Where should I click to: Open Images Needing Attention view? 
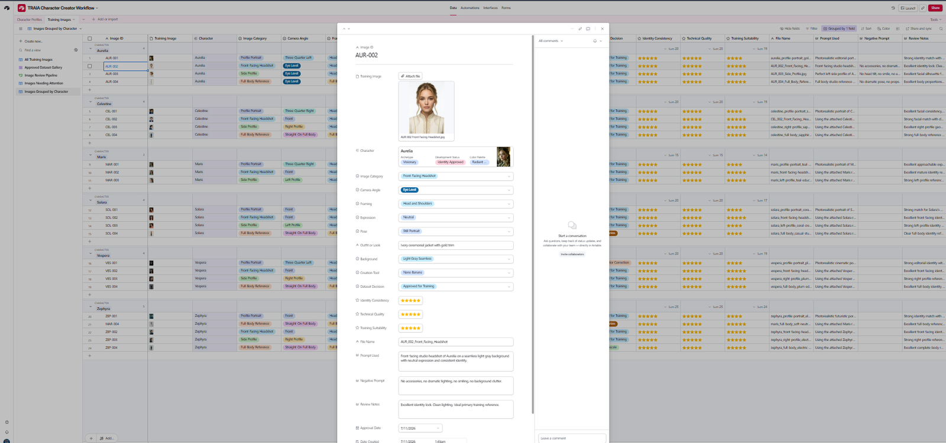tap(43, 83)
